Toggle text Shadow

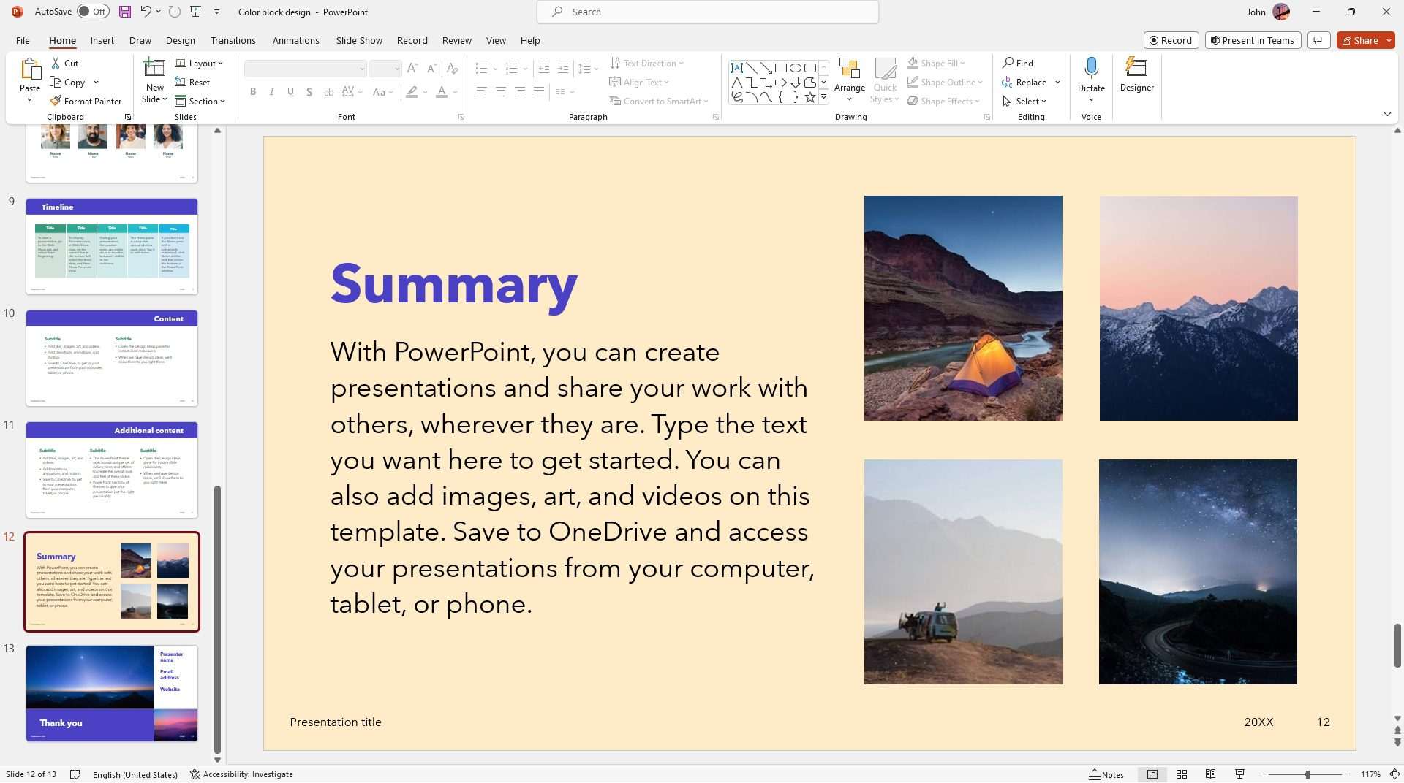(x=309, y=92)
